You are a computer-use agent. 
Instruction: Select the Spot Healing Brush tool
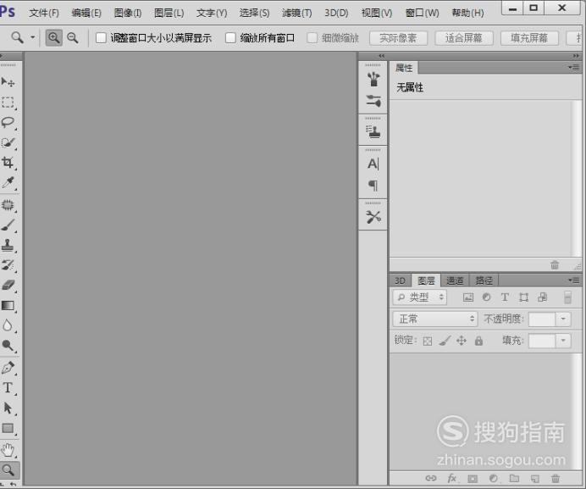(x=8, y=204)
